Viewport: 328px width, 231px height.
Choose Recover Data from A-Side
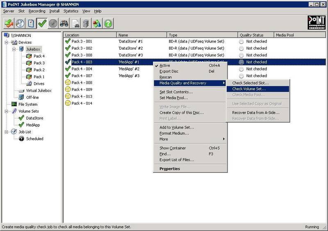pos(258,113)
